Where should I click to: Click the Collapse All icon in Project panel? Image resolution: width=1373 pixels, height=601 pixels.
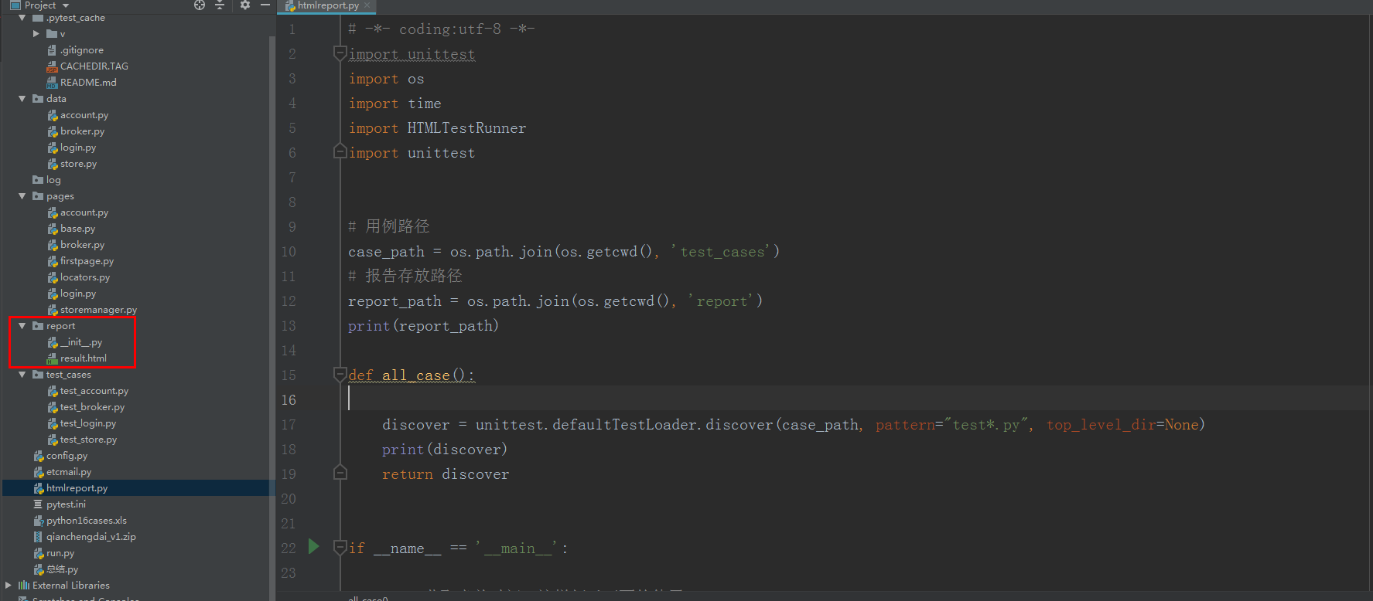pos(220,5)
